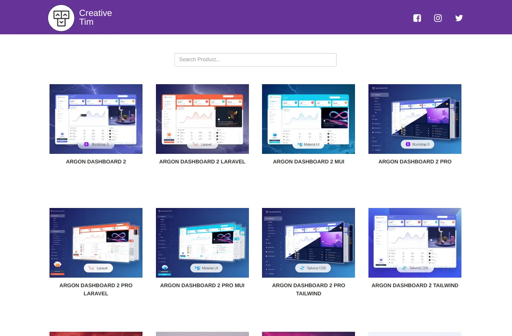Open the Argon Dashboard 2 Tailwind thumbnail
Viewport: 512px width, 336px height.
415,243
